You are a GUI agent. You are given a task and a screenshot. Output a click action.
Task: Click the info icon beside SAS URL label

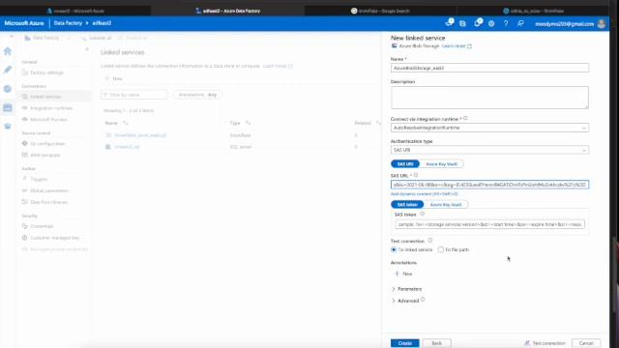(x=416, y=175)
